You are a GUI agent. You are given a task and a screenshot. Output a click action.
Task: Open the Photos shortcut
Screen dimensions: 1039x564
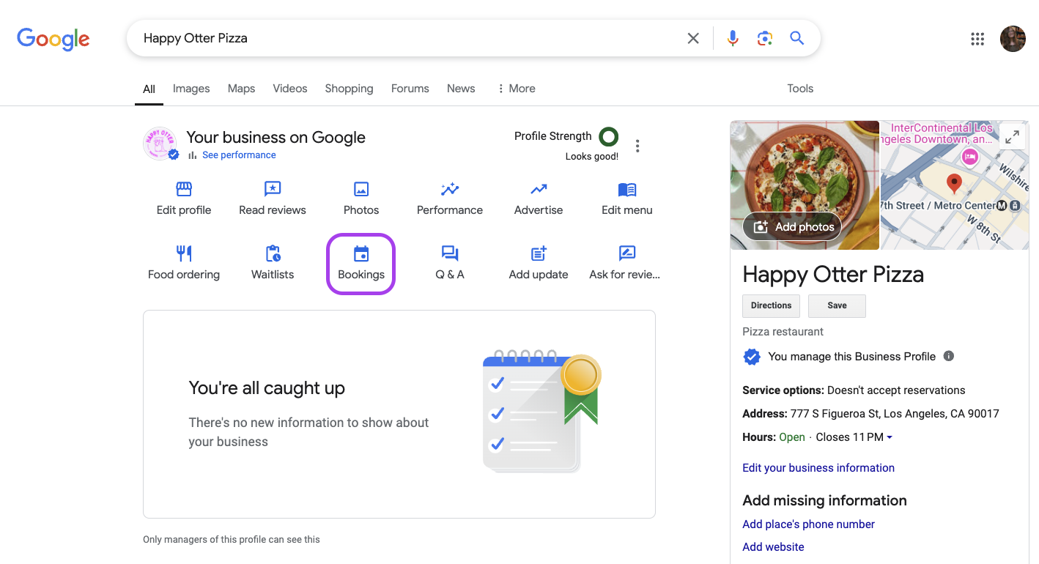pos(361,199)
